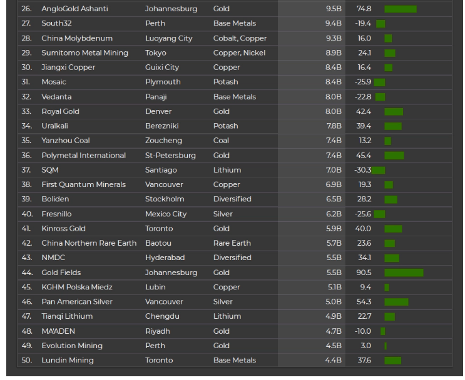Screen dimensions: 465x380
Task: Click KGHM Polska Miedz company name
Action: [77, 287]
